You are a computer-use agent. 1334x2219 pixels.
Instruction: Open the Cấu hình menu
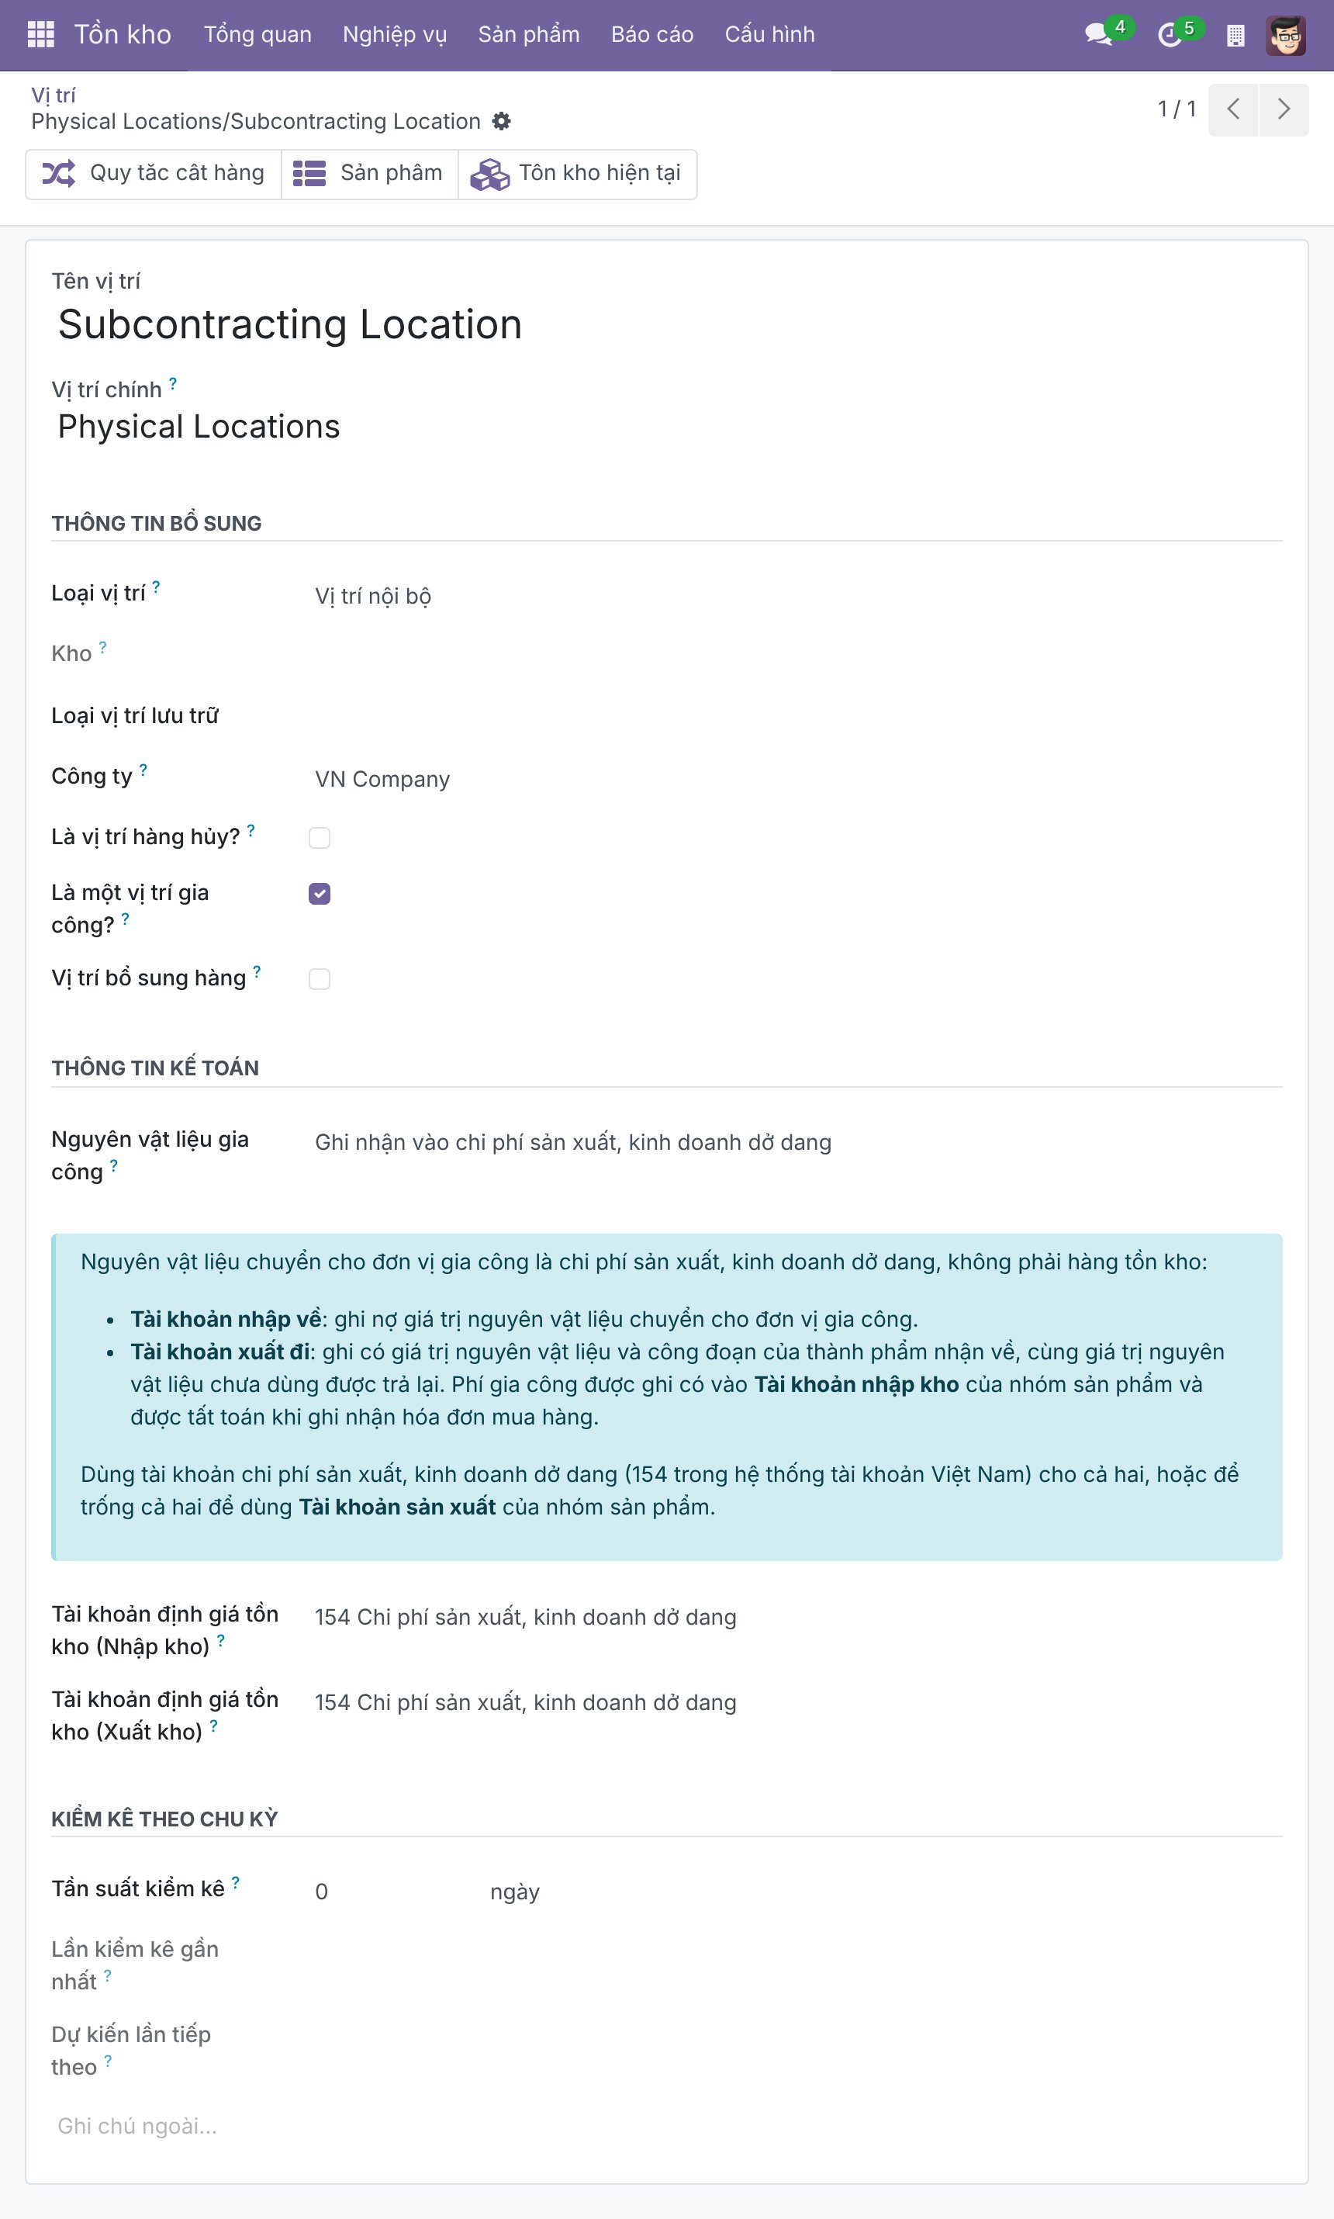point(769,34)
